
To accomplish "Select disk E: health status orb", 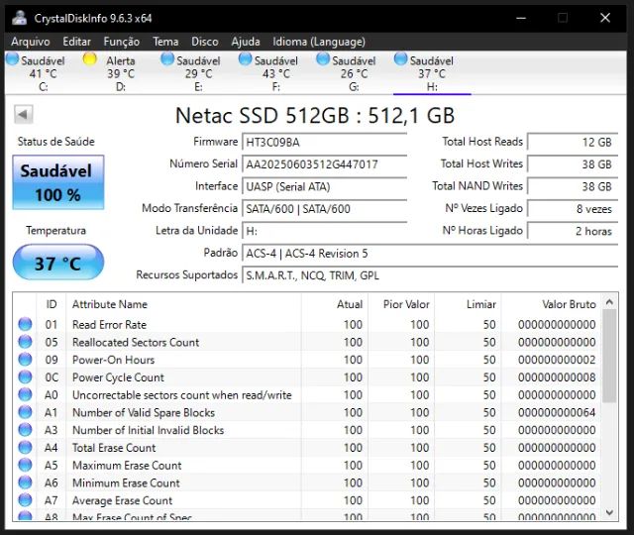I will (167, 59).
